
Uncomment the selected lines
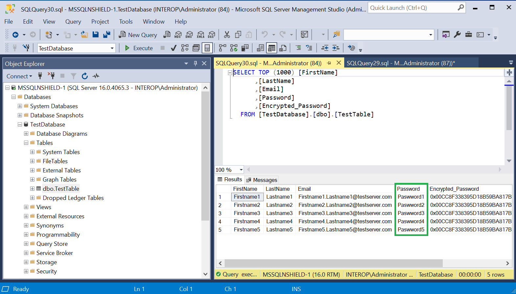point(309,48)
